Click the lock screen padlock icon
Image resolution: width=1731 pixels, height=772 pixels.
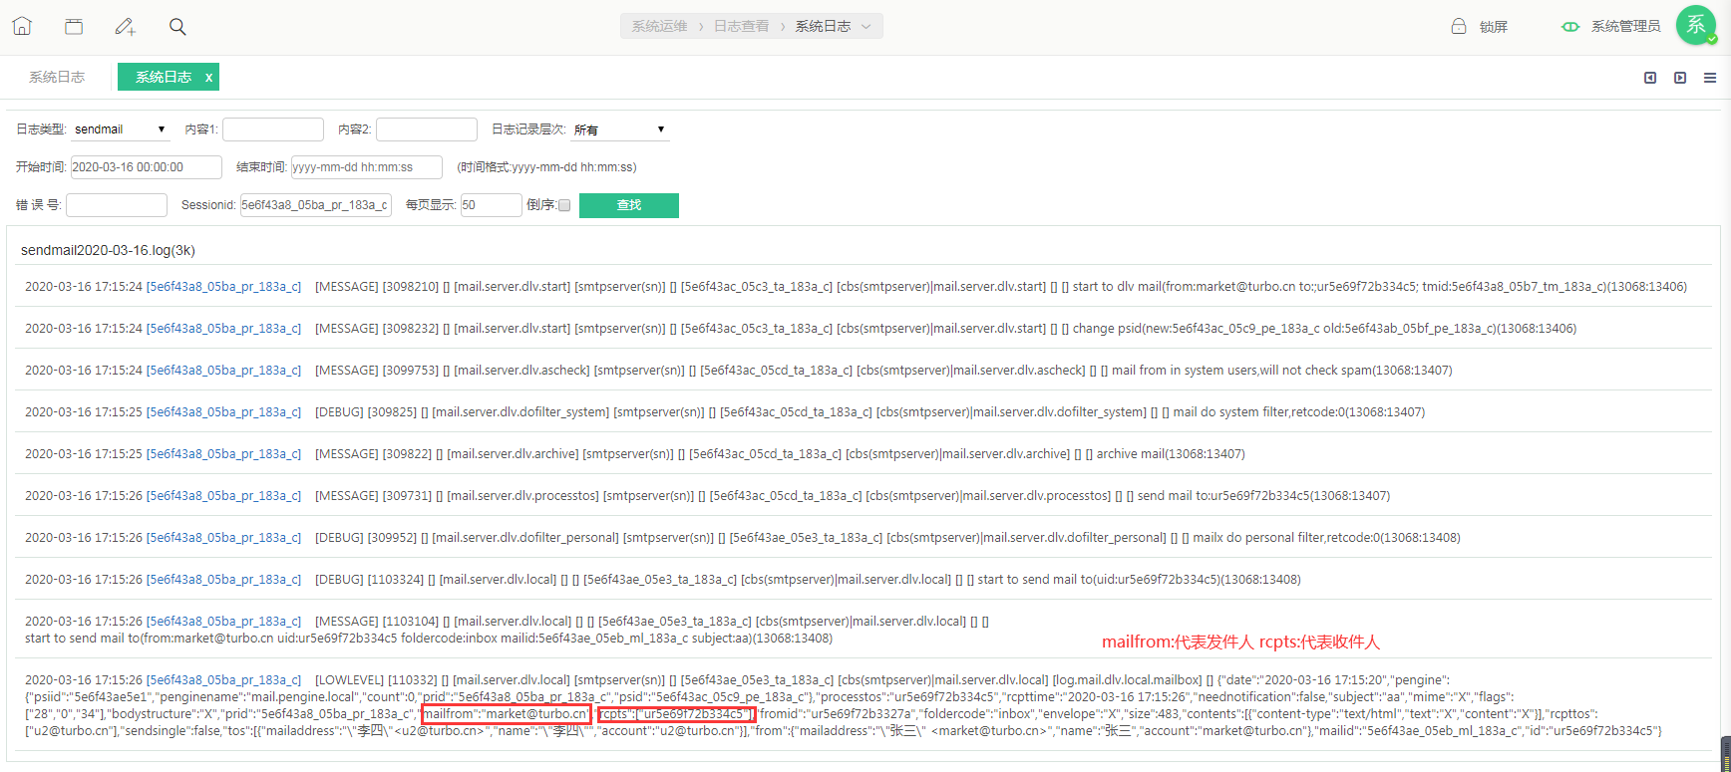(x=1459, y=27)
